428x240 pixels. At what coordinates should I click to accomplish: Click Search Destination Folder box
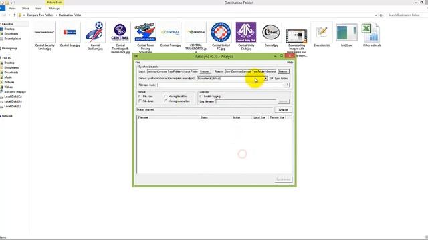tap(407, 15)
